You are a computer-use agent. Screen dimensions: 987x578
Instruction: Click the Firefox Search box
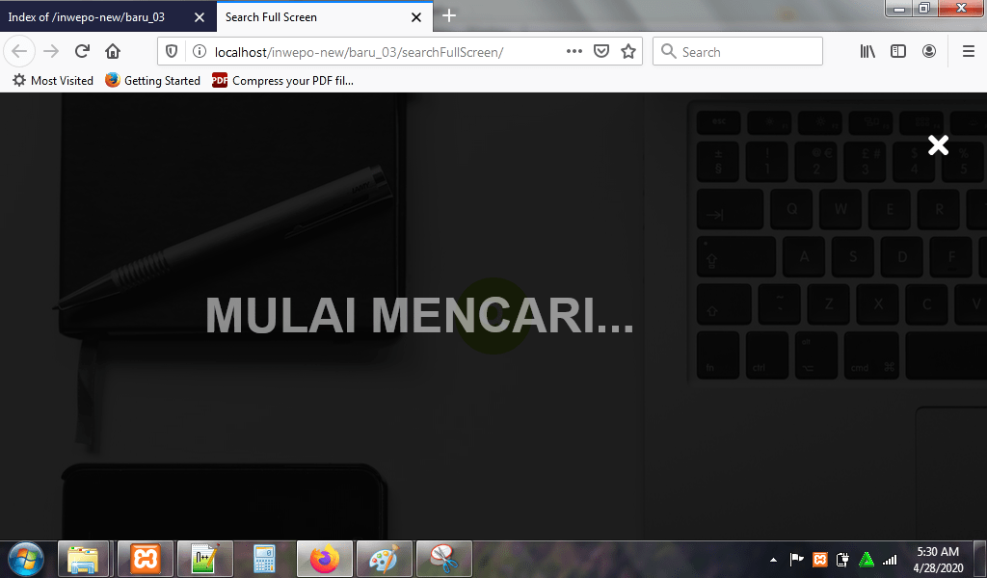(737, 52)
